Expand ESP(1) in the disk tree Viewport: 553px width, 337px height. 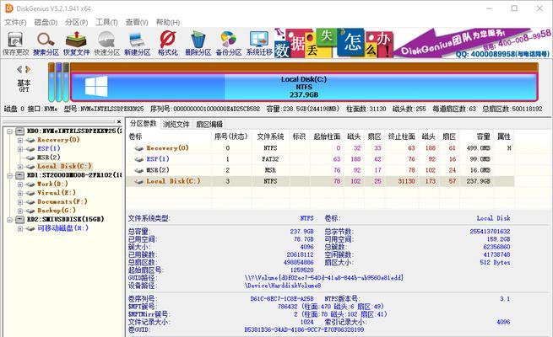[20, 149]
